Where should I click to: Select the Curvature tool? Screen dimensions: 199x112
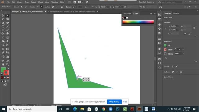pos(7,23)
